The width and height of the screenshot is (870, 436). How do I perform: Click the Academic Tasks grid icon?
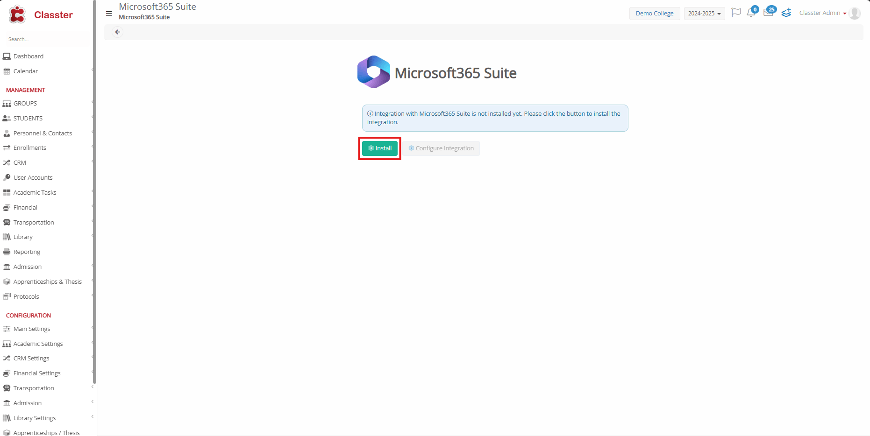(x=7, y=192)
